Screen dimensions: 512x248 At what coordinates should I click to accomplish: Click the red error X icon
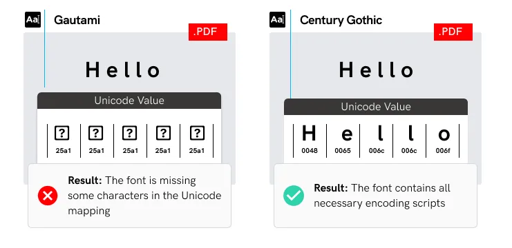[48, 196]
